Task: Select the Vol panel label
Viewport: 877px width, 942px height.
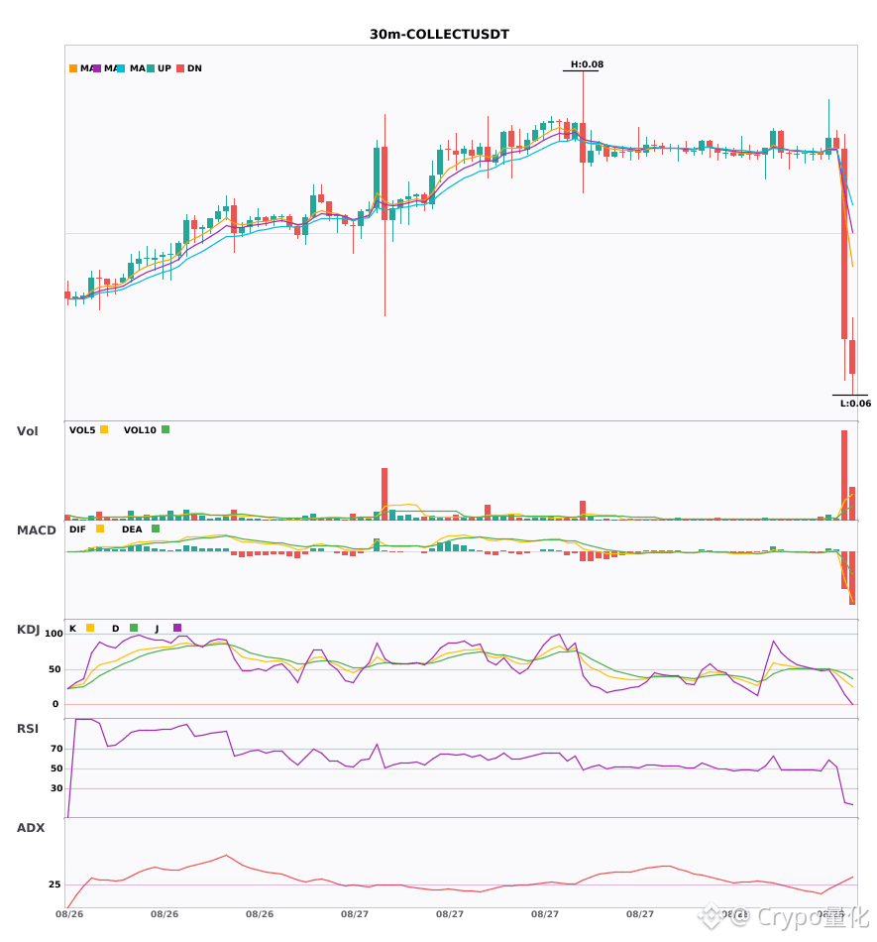Action: pyautogui.click(x=27, y=430)
